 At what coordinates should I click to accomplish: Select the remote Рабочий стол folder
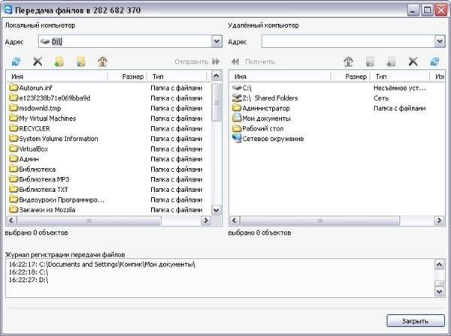pyautogui.click(x=258, y=128)
